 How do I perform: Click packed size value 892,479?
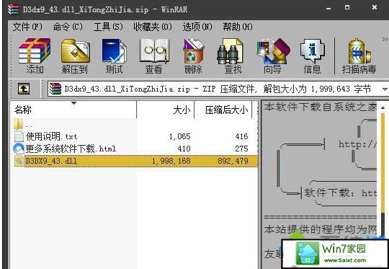pyautogui.click(x=233, y=161)
